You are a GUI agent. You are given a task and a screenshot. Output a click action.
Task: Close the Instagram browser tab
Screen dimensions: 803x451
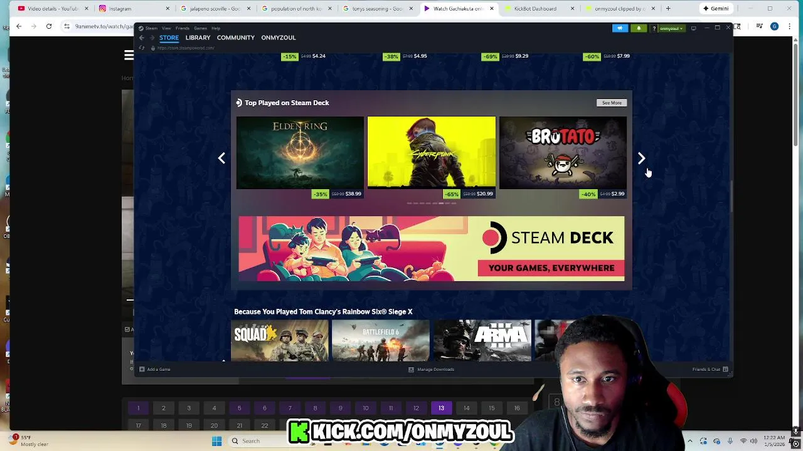point(168,9)
